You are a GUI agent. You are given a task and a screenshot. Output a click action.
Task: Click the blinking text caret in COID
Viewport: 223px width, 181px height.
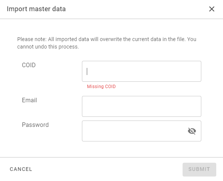pos(87,71)
